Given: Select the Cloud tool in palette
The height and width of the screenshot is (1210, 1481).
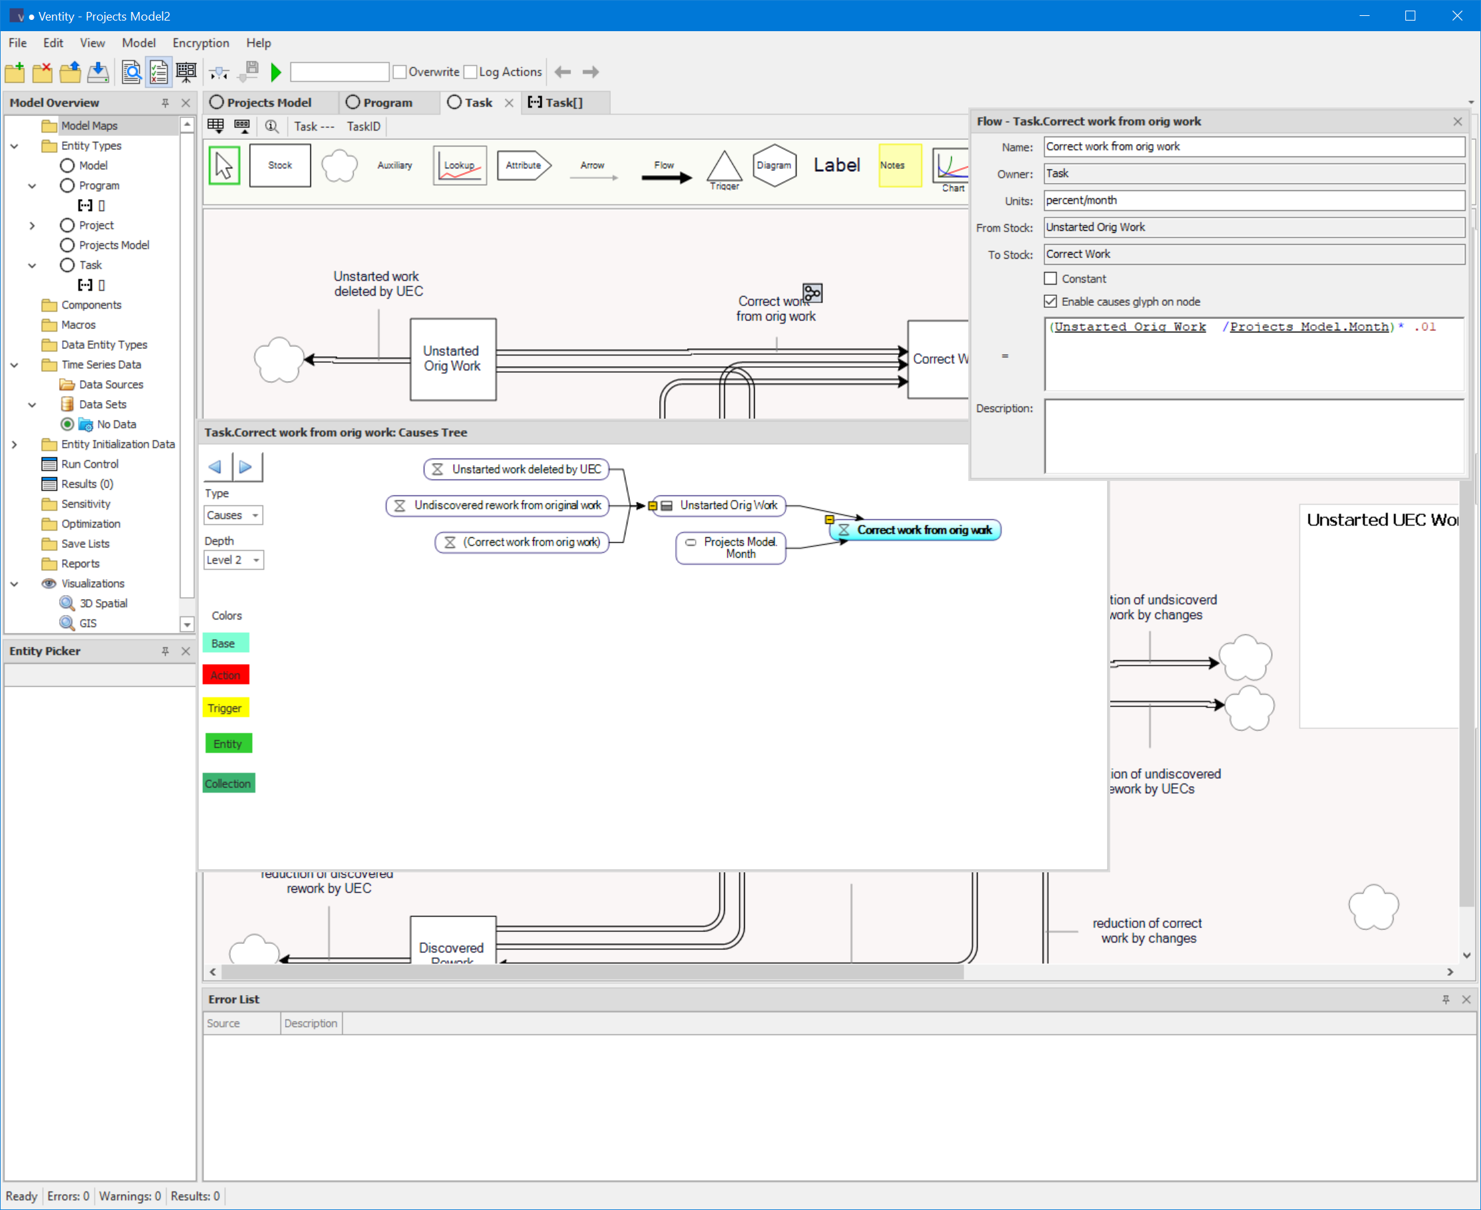Looking at the screenshot, I should [x=340, y=165].
